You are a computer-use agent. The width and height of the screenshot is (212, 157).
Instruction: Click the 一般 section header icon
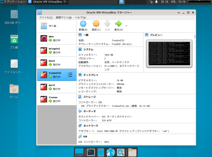(x=80, y=35)
